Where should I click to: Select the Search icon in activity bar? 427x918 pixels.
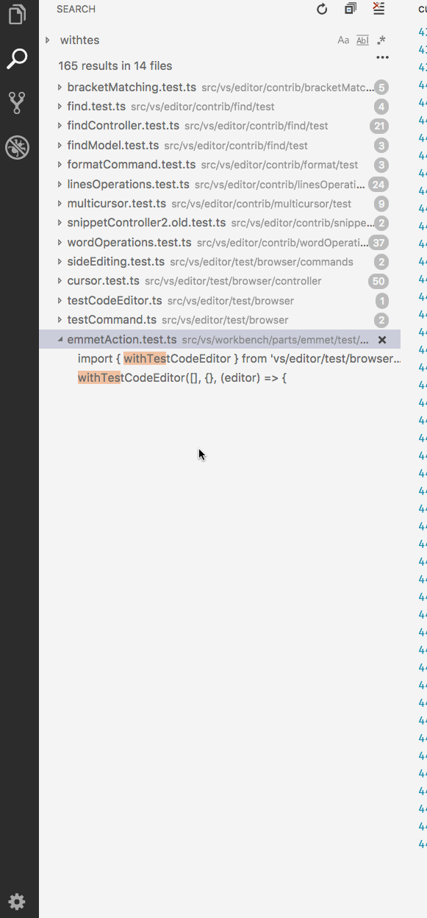(17, 59)
